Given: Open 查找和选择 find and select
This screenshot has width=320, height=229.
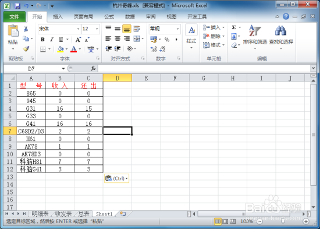Looking at the screenshot, I should click(x=281, y=37).
